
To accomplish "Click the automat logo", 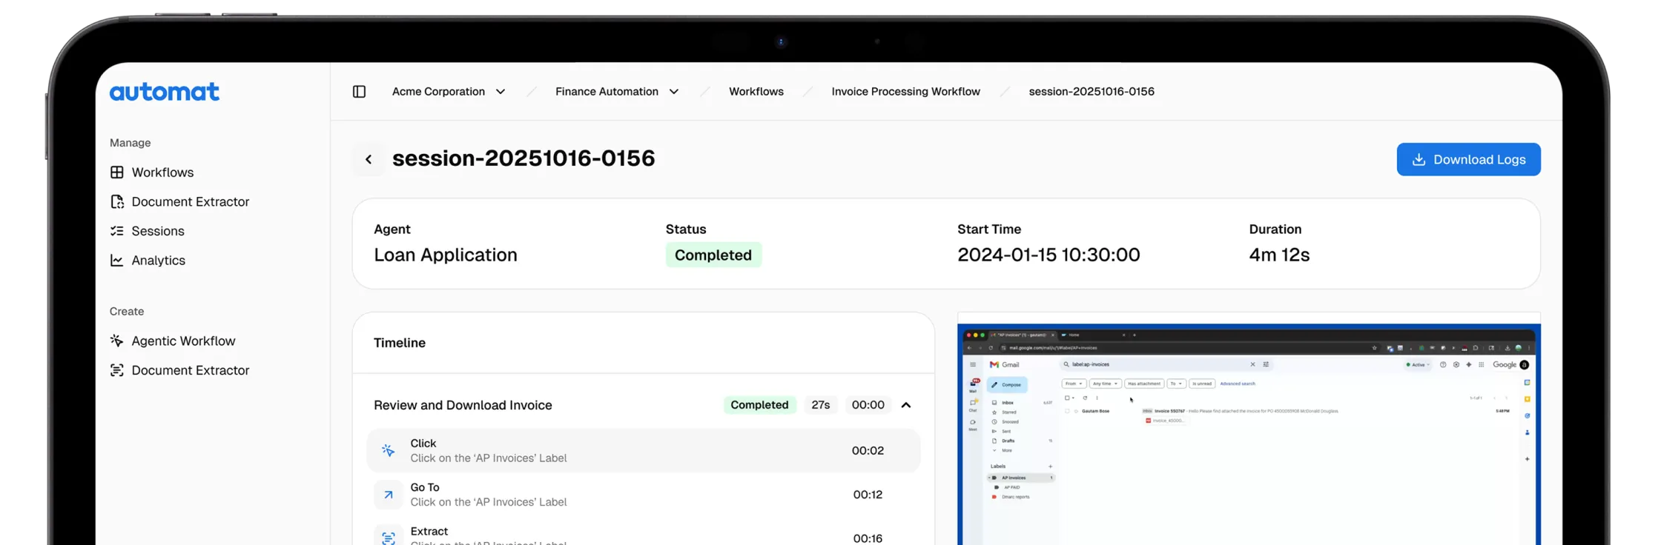I will (x=165, y=92).
